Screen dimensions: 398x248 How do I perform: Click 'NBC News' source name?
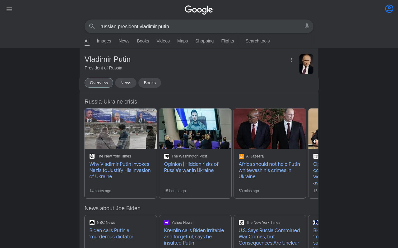[106, 223]
